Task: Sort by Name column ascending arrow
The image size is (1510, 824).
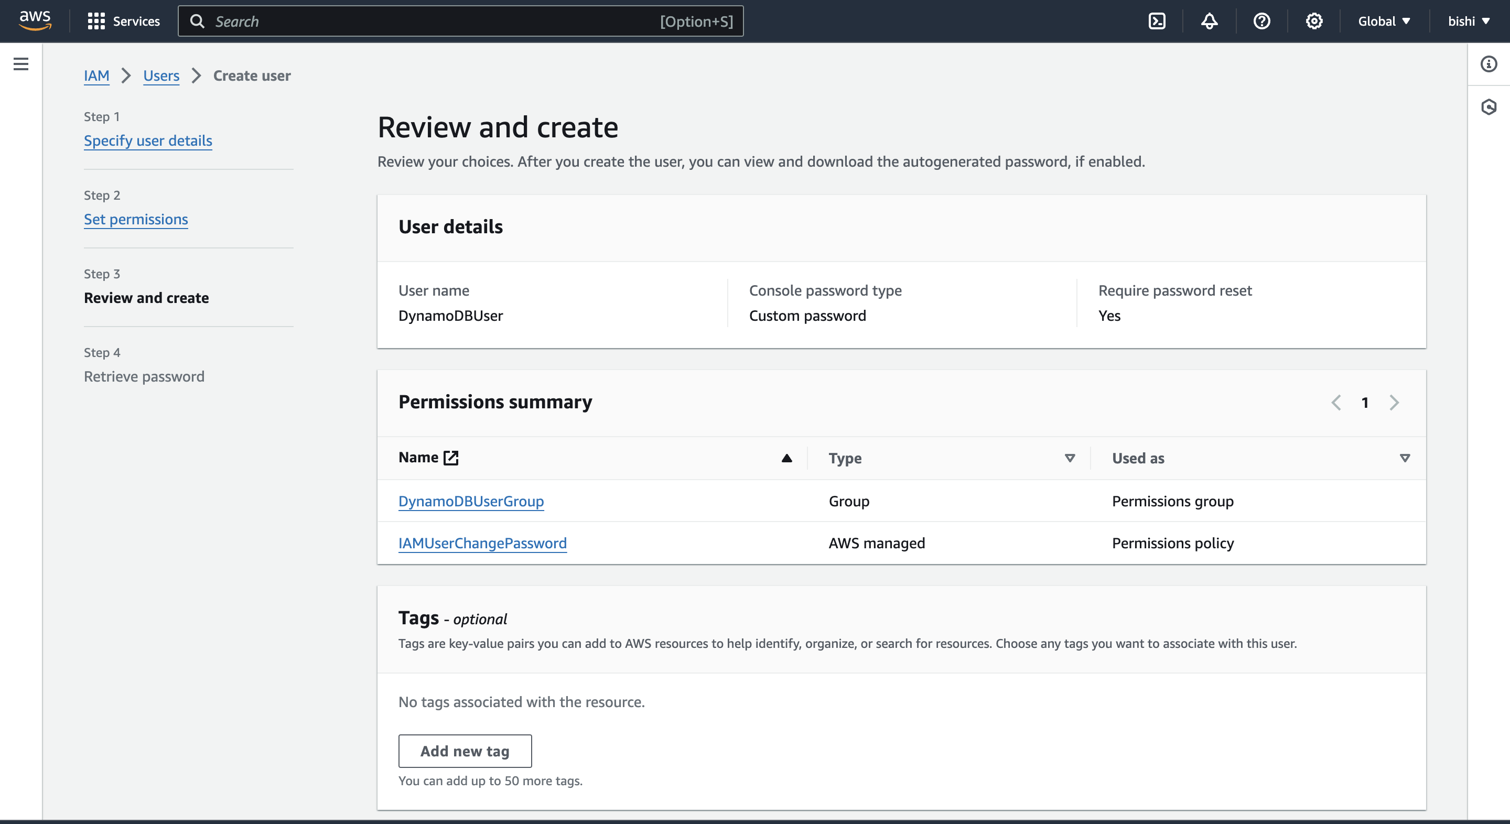Action: tap(786, 458)
